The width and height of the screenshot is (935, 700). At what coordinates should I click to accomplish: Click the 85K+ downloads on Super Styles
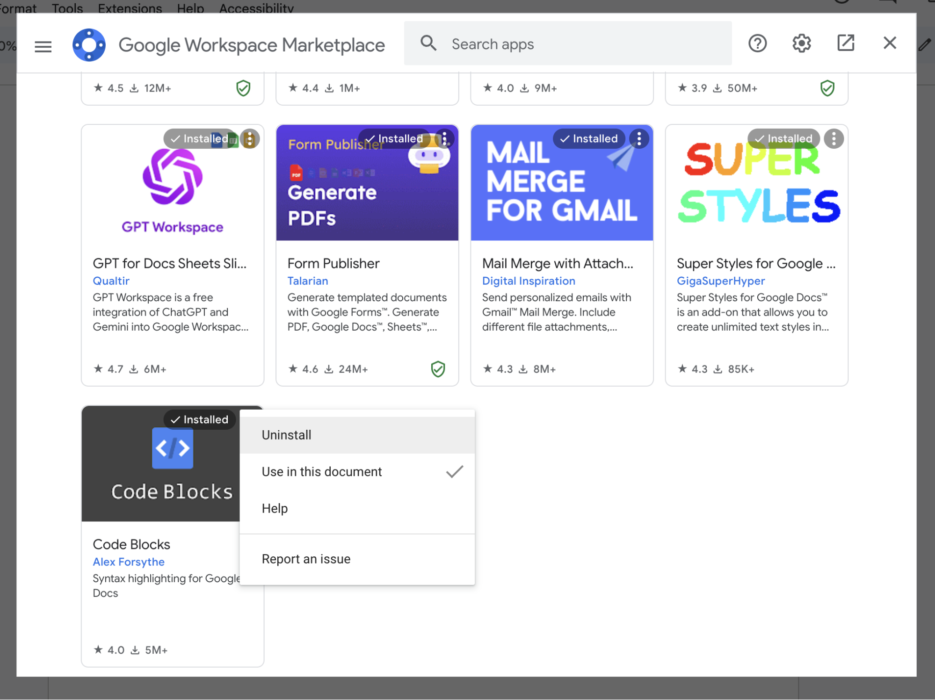[x=741, y=369]
